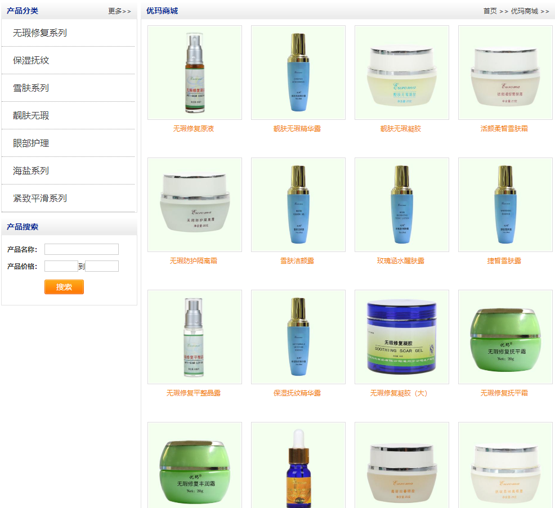Click the orange 搜索 button
Screen dimensions: 555x508
tap(64, 287)
